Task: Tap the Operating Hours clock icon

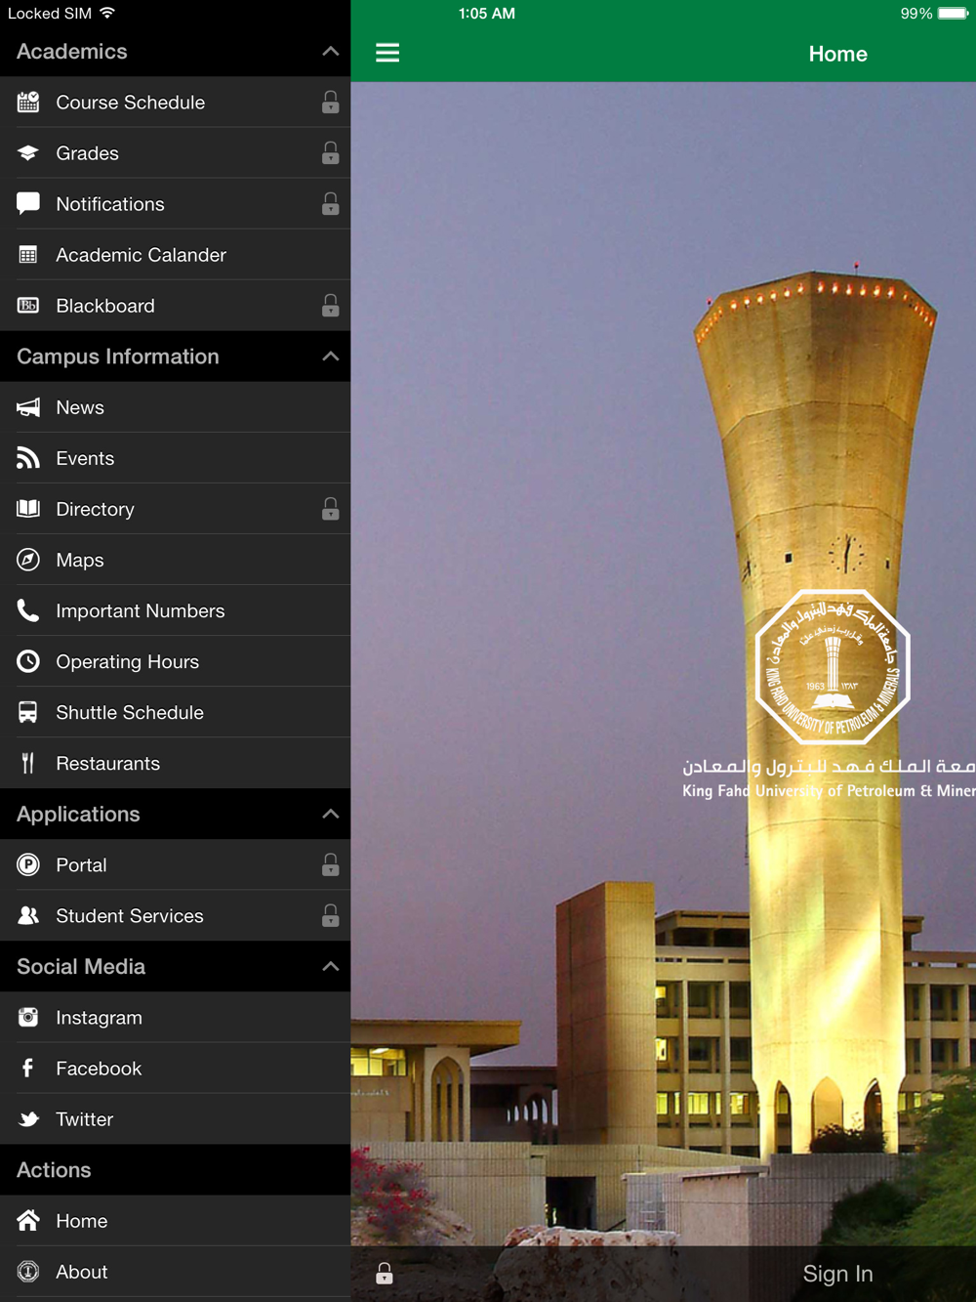Action: (28, 661)
